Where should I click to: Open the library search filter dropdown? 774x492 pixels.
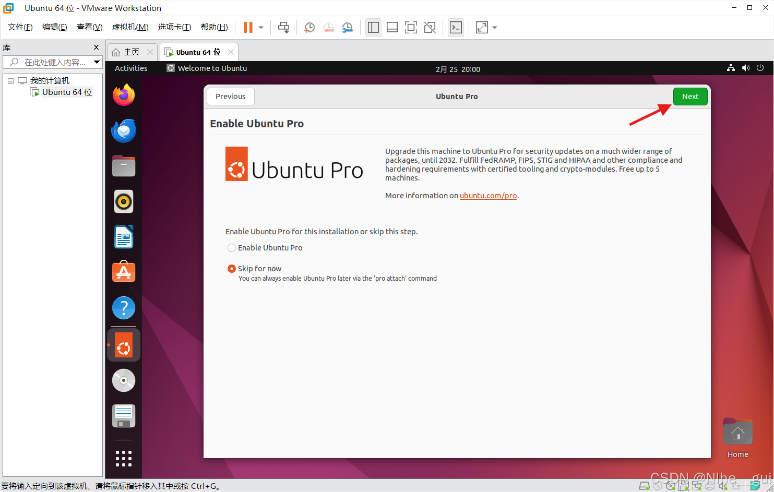click(97, 62)
